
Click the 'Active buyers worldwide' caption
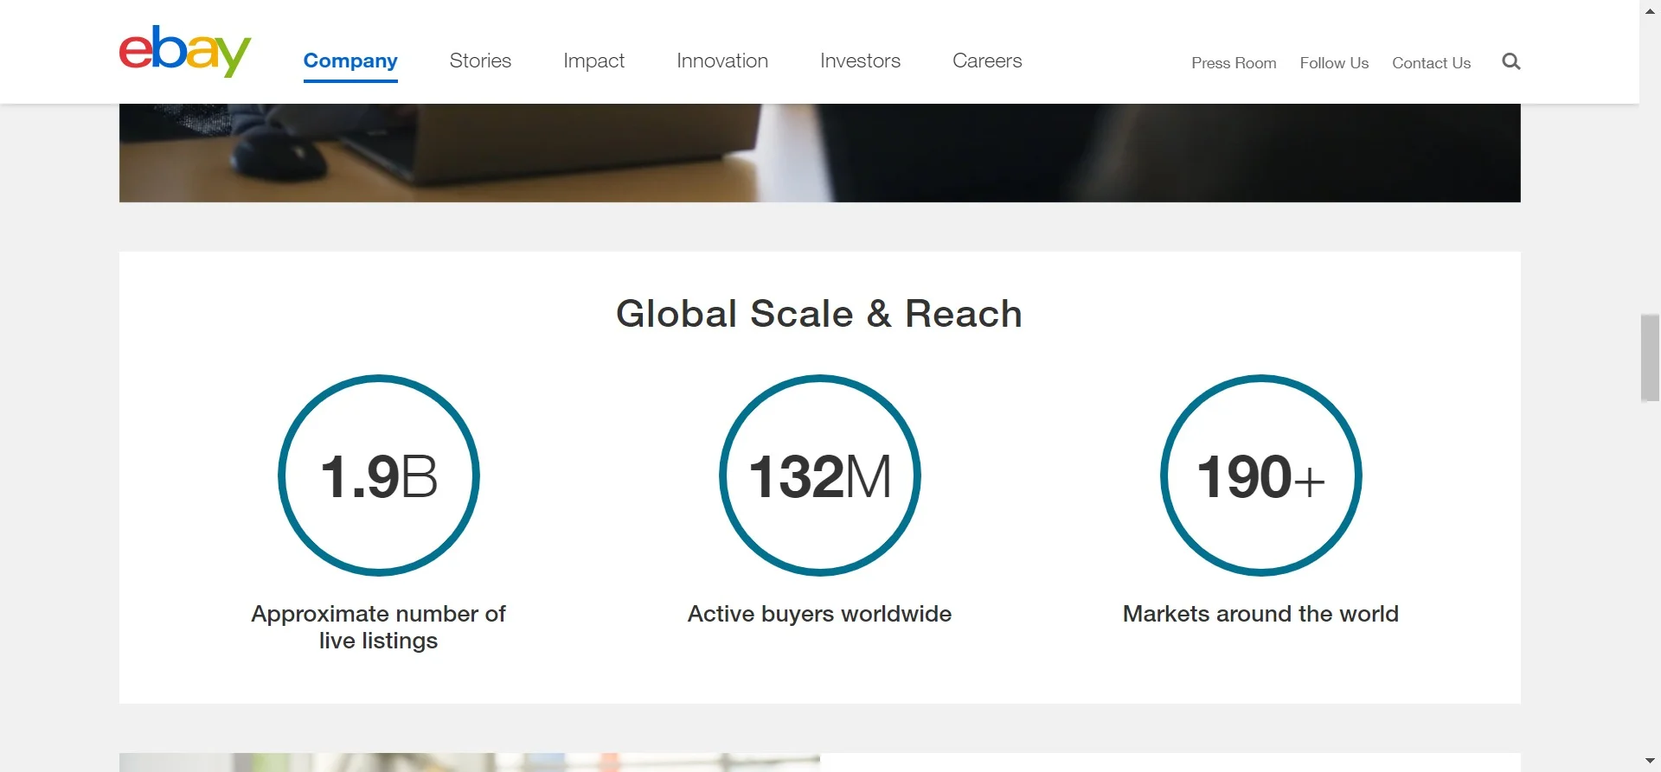[x=820, y=614]
